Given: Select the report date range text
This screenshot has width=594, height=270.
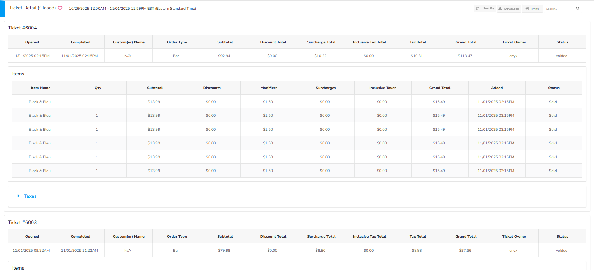Looking at the screenshot, I should pos(132,9).
